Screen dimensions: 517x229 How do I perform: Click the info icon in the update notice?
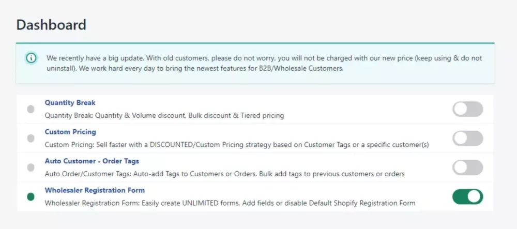32,58
